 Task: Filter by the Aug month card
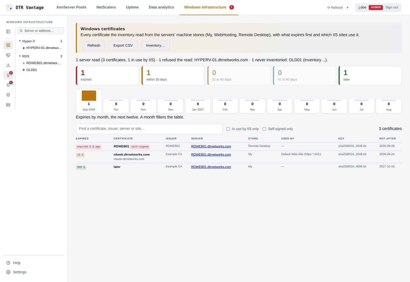pos(389,106)
